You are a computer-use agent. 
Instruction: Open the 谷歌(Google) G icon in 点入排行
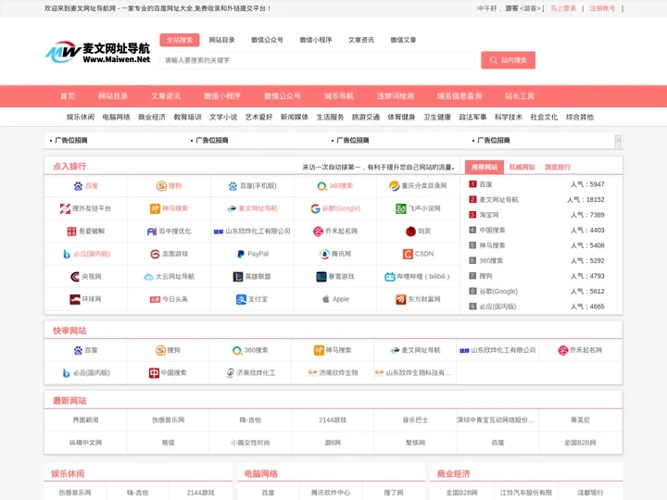tap(315, 208)
